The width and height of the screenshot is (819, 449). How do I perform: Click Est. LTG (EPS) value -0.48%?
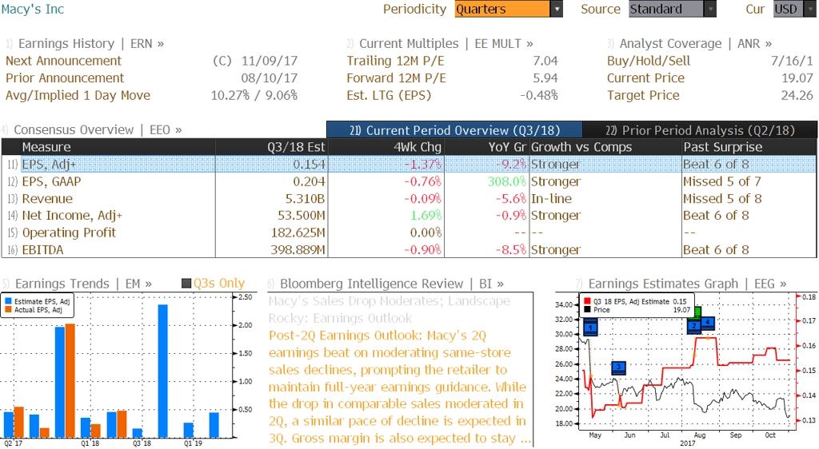click(x=539, y=95)
